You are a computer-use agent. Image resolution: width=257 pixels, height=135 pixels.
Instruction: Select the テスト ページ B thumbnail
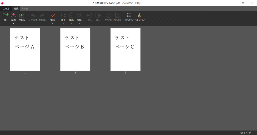pyautogui.click(x=75, y=49)
